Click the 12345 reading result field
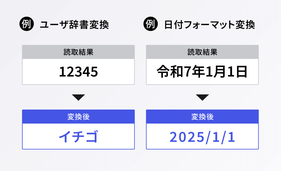281x171 pixels. point(78,72)
